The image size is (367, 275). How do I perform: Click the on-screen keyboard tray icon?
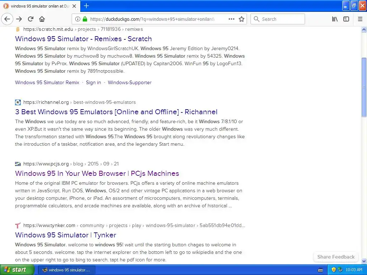coord(320,270)
